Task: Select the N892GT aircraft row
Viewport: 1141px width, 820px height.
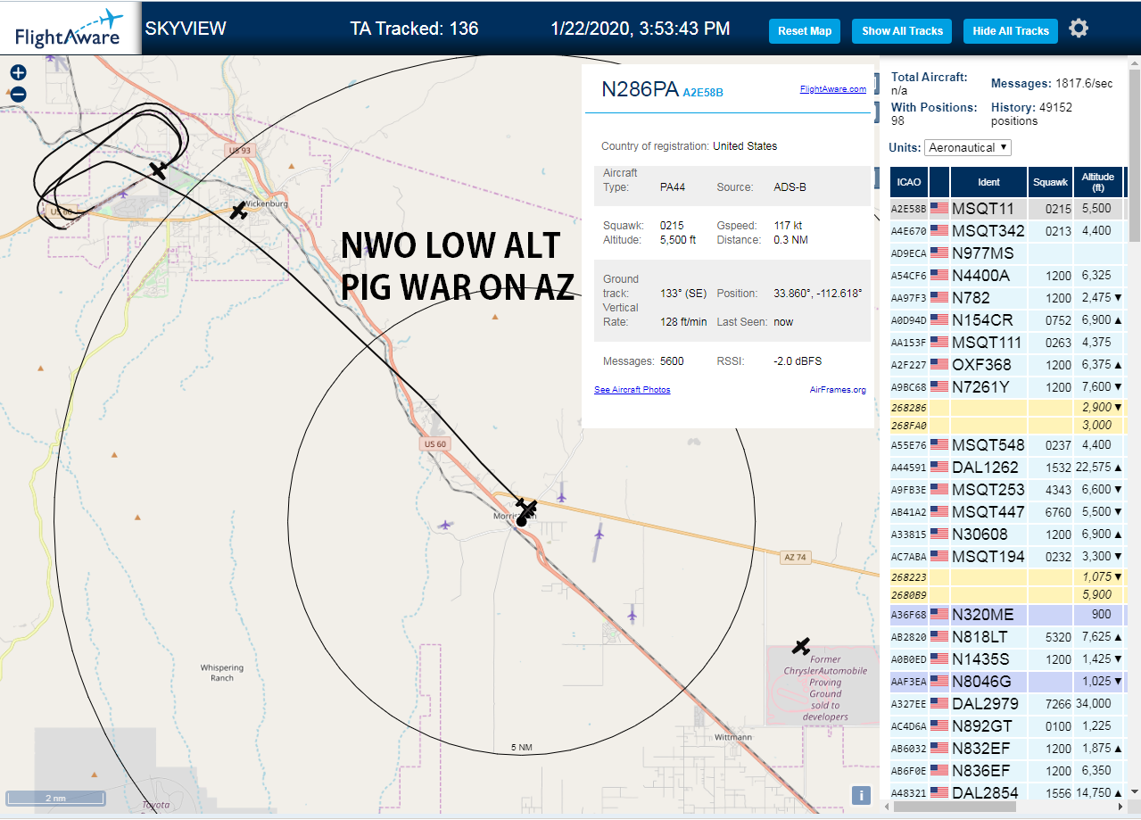Action: click(1007, 726)
